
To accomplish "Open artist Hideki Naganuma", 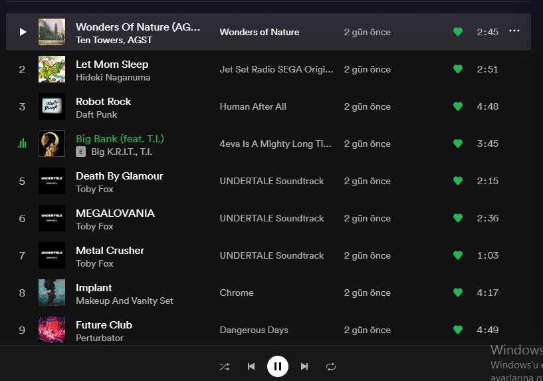I will (x=113, y=77).
